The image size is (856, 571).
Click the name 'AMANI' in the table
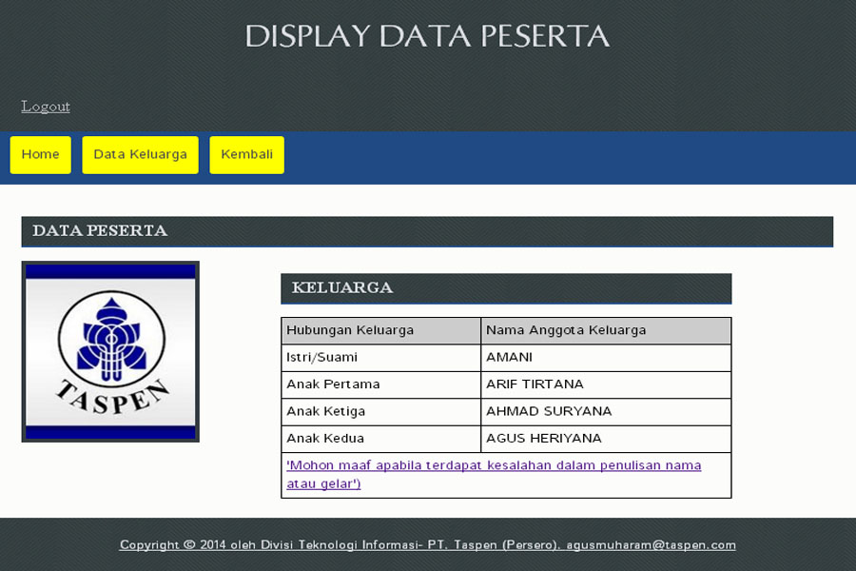[x=509, y=358]
